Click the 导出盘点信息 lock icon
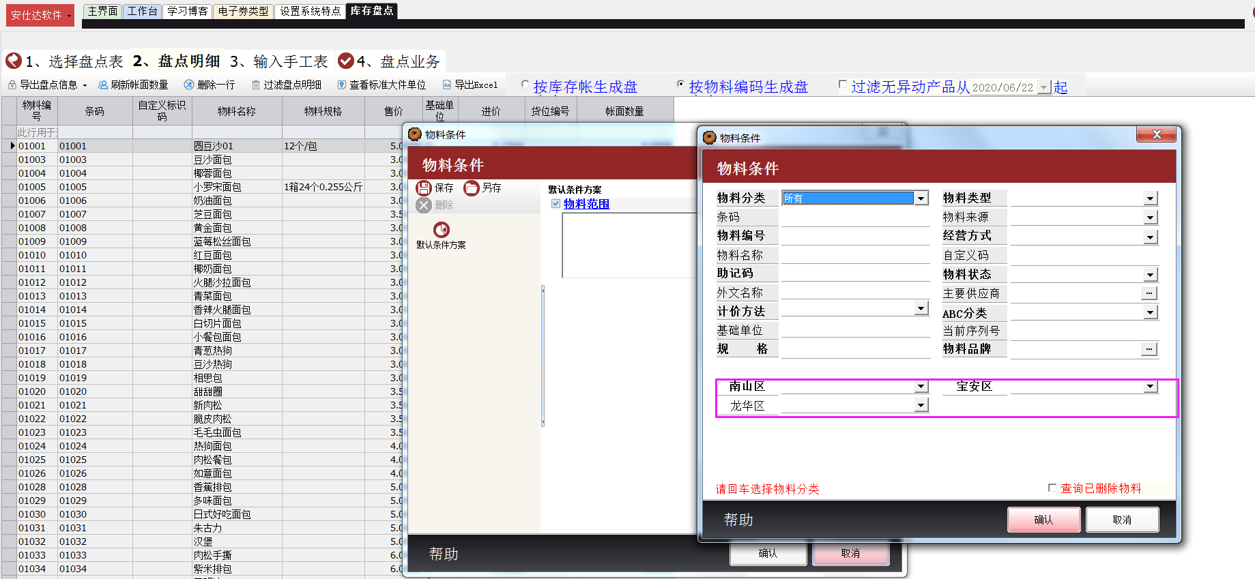This screenshot has height=579, width=1255. point(12,85)
